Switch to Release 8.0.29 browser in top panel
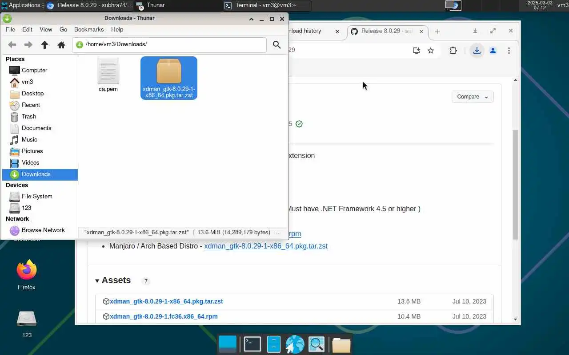The image size is (569, 355). [x=89, y=5]
